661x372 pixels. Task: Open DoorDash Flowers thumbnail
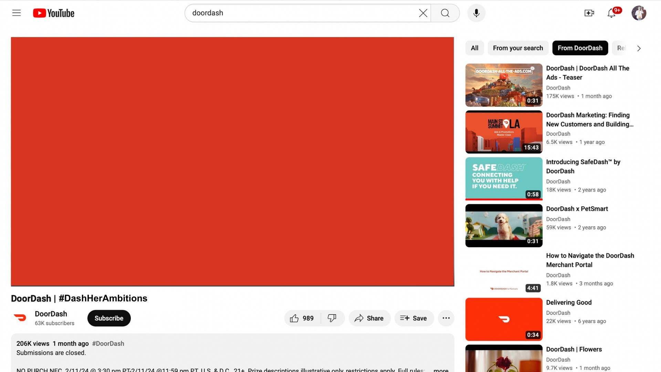point(504,358)
